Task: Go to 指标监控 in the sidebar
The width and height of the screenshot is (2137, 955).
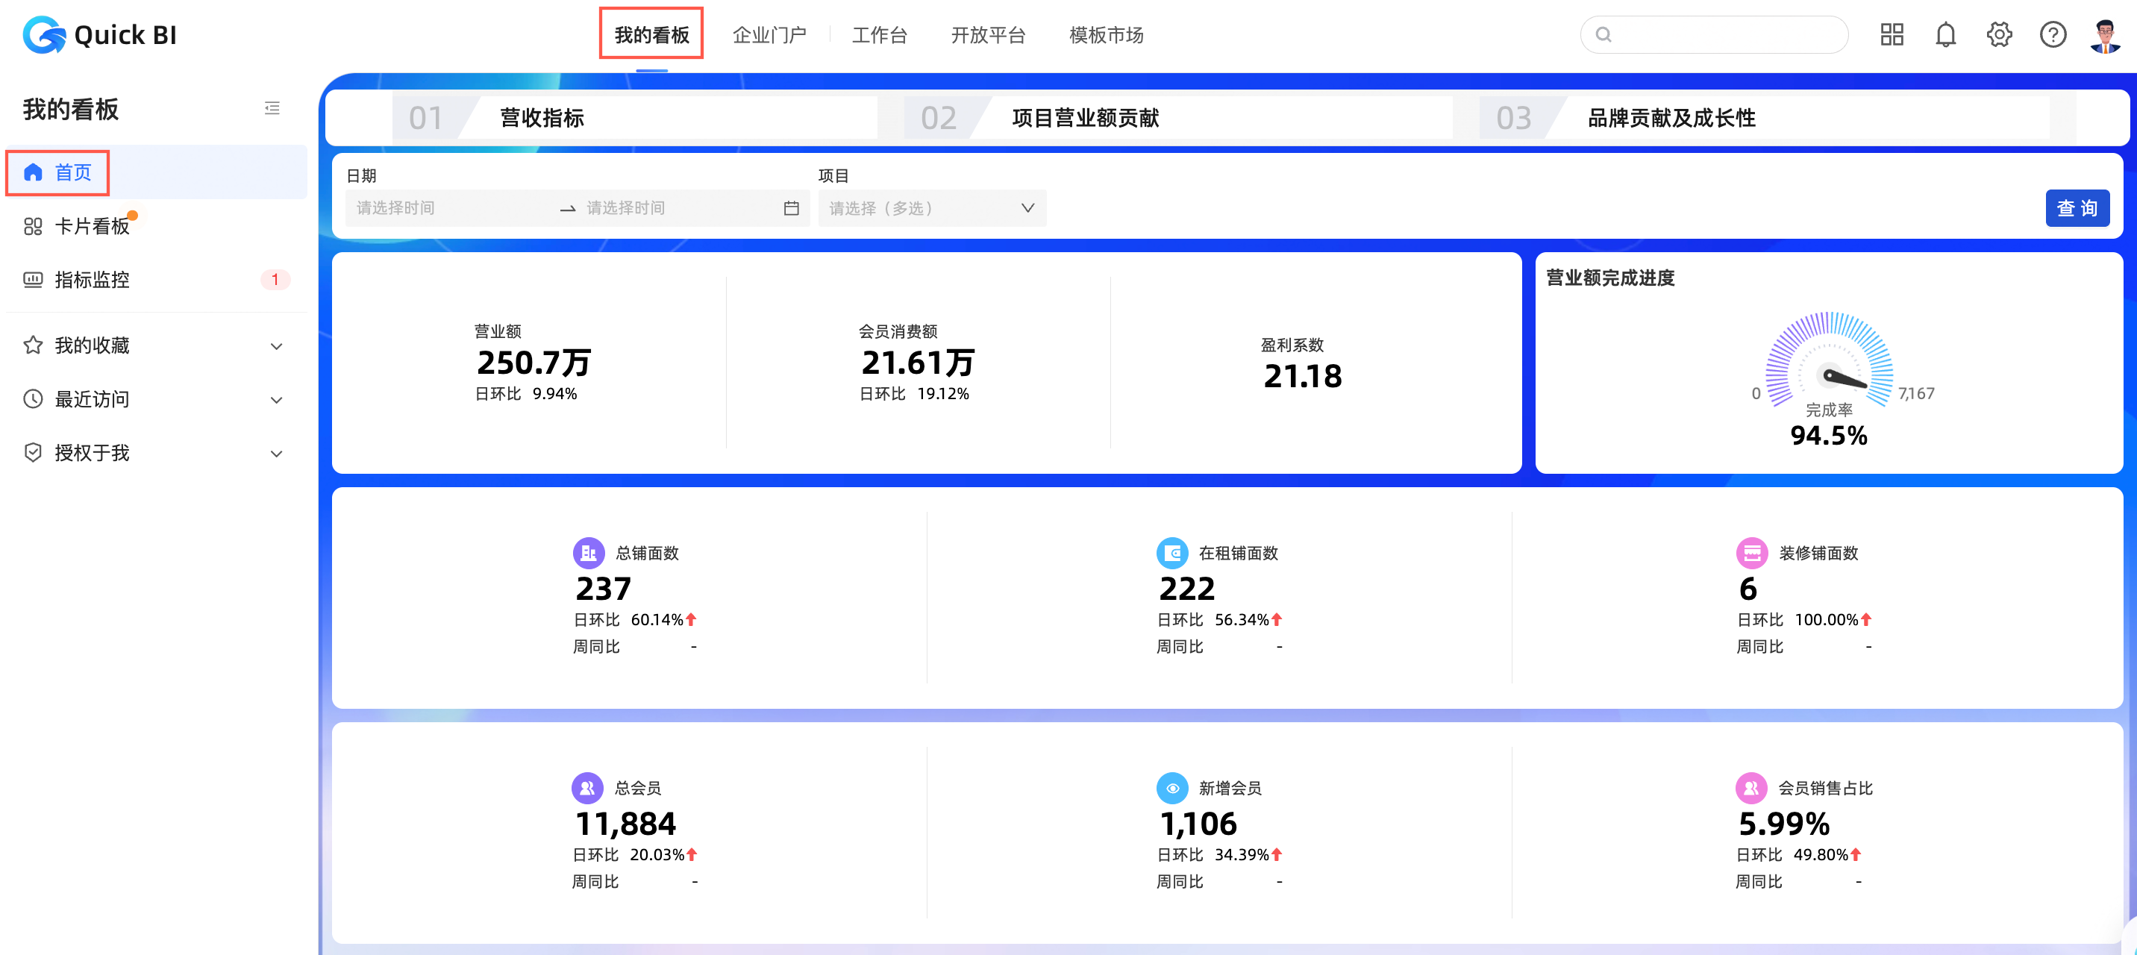Action: 92,280
